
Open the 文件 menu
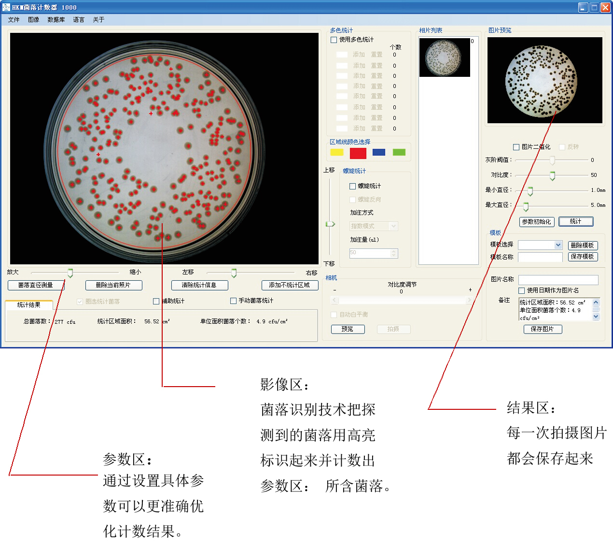point(14,20)
